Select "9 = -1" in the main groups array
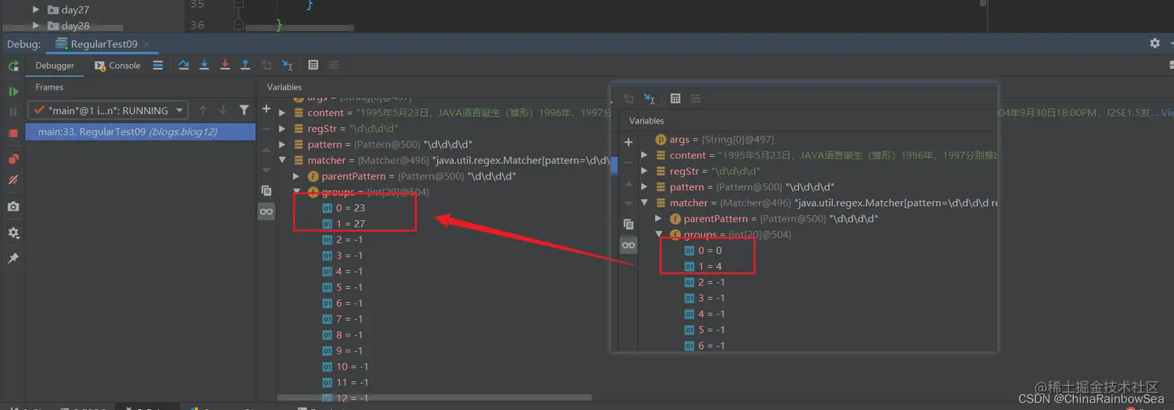The image size is (1174, 410). pyautogui.click(x=342, y=351)
